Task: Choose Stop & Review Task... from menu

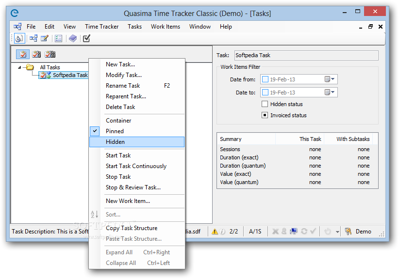Action: coord(137,187)
